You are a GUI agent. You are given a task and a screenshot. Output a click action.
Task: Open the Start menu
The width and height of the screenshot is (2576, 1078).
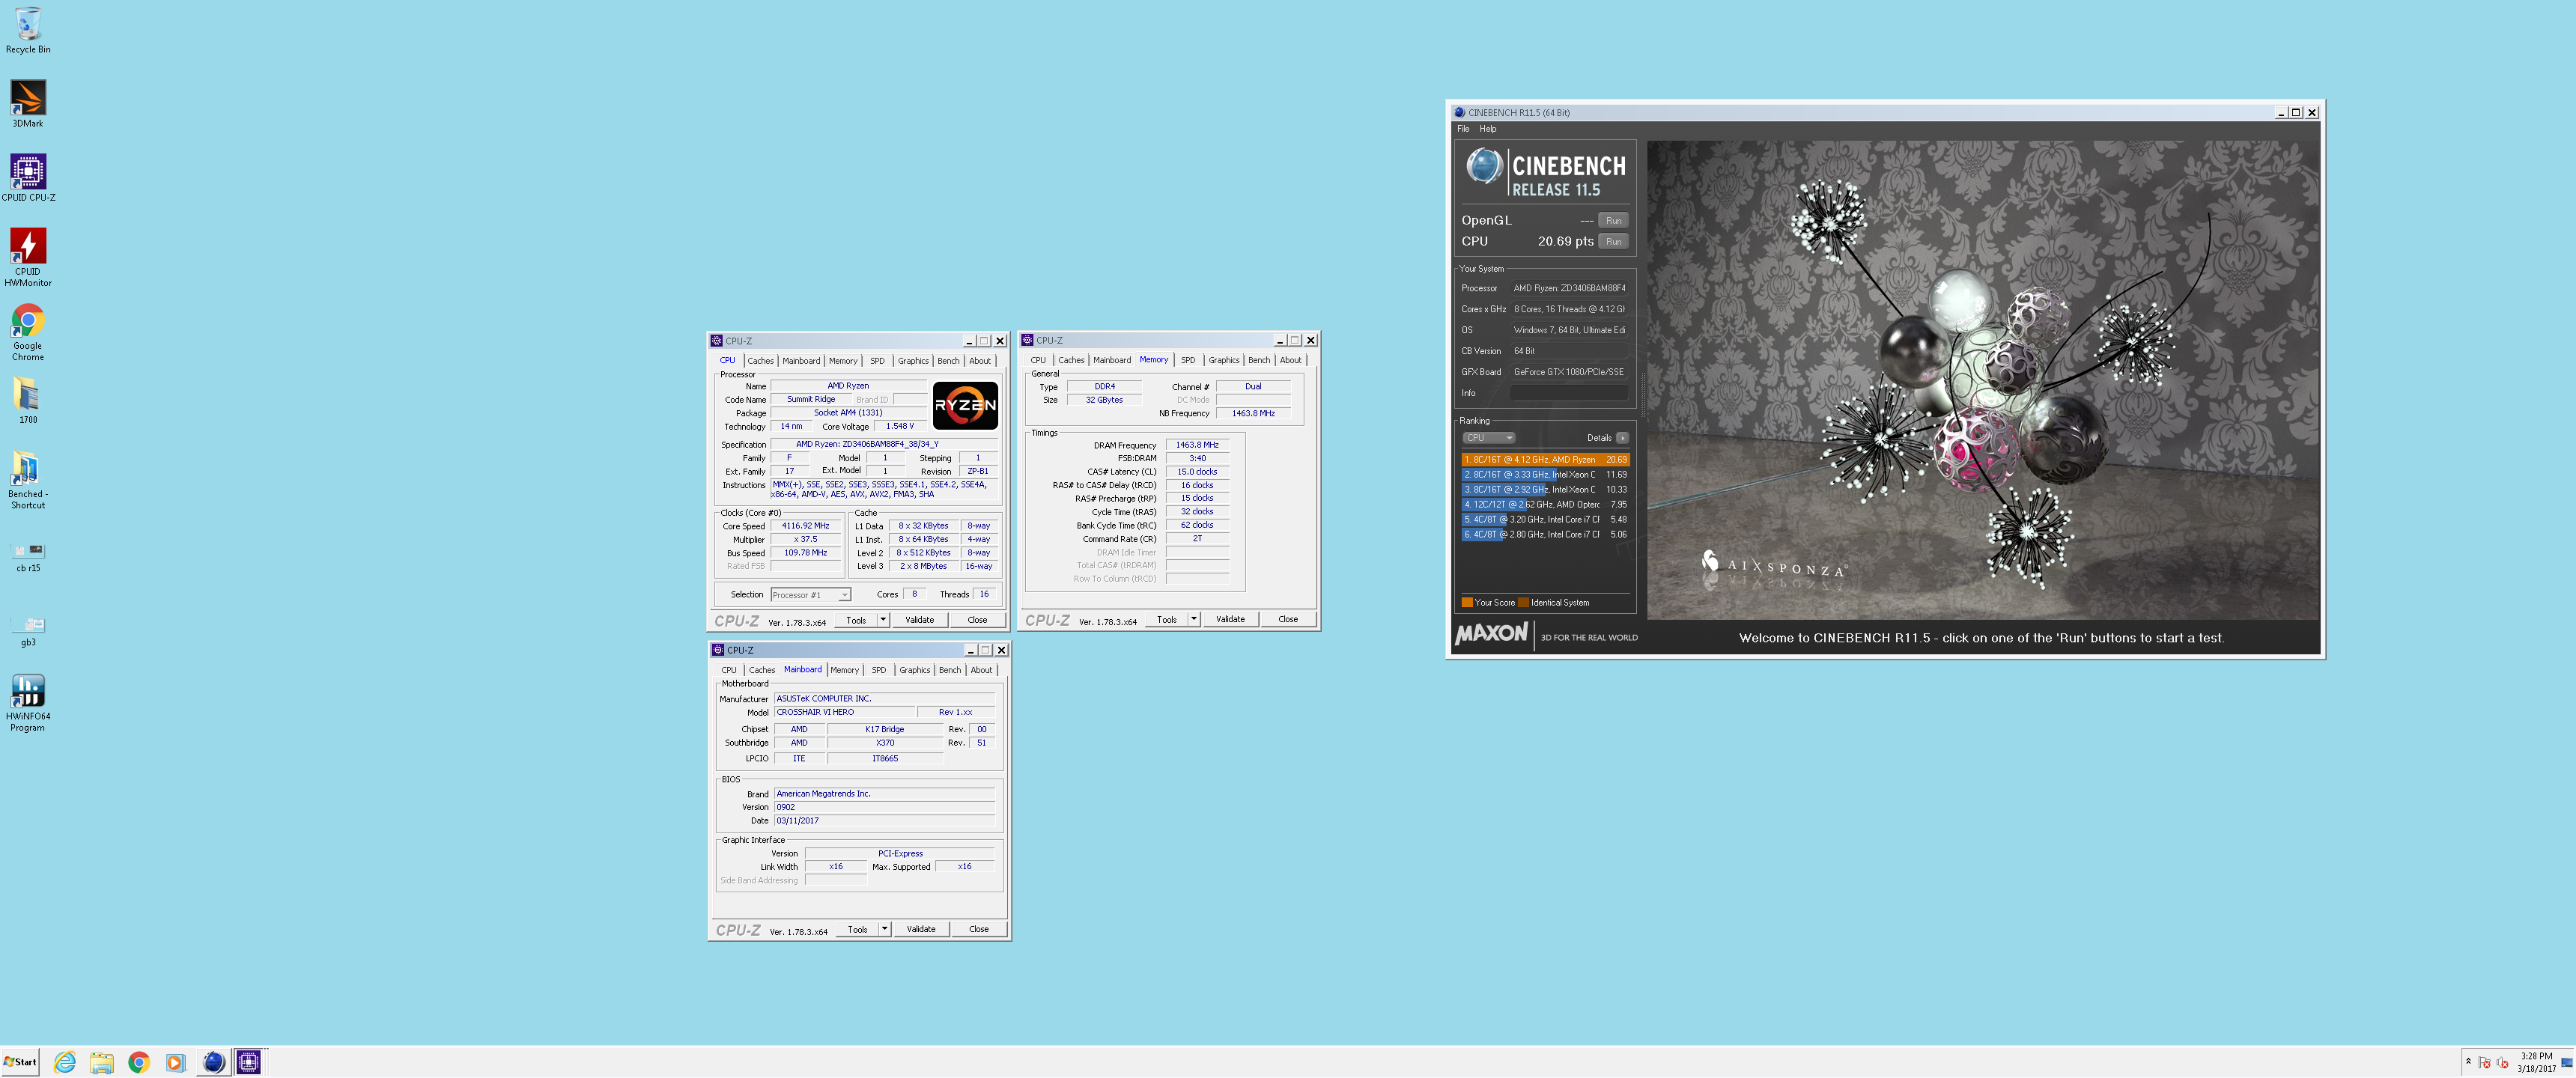click(x=20, y=1062)
